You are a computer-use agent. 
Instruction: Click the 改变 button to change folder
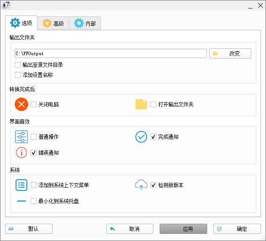[230, 53]
